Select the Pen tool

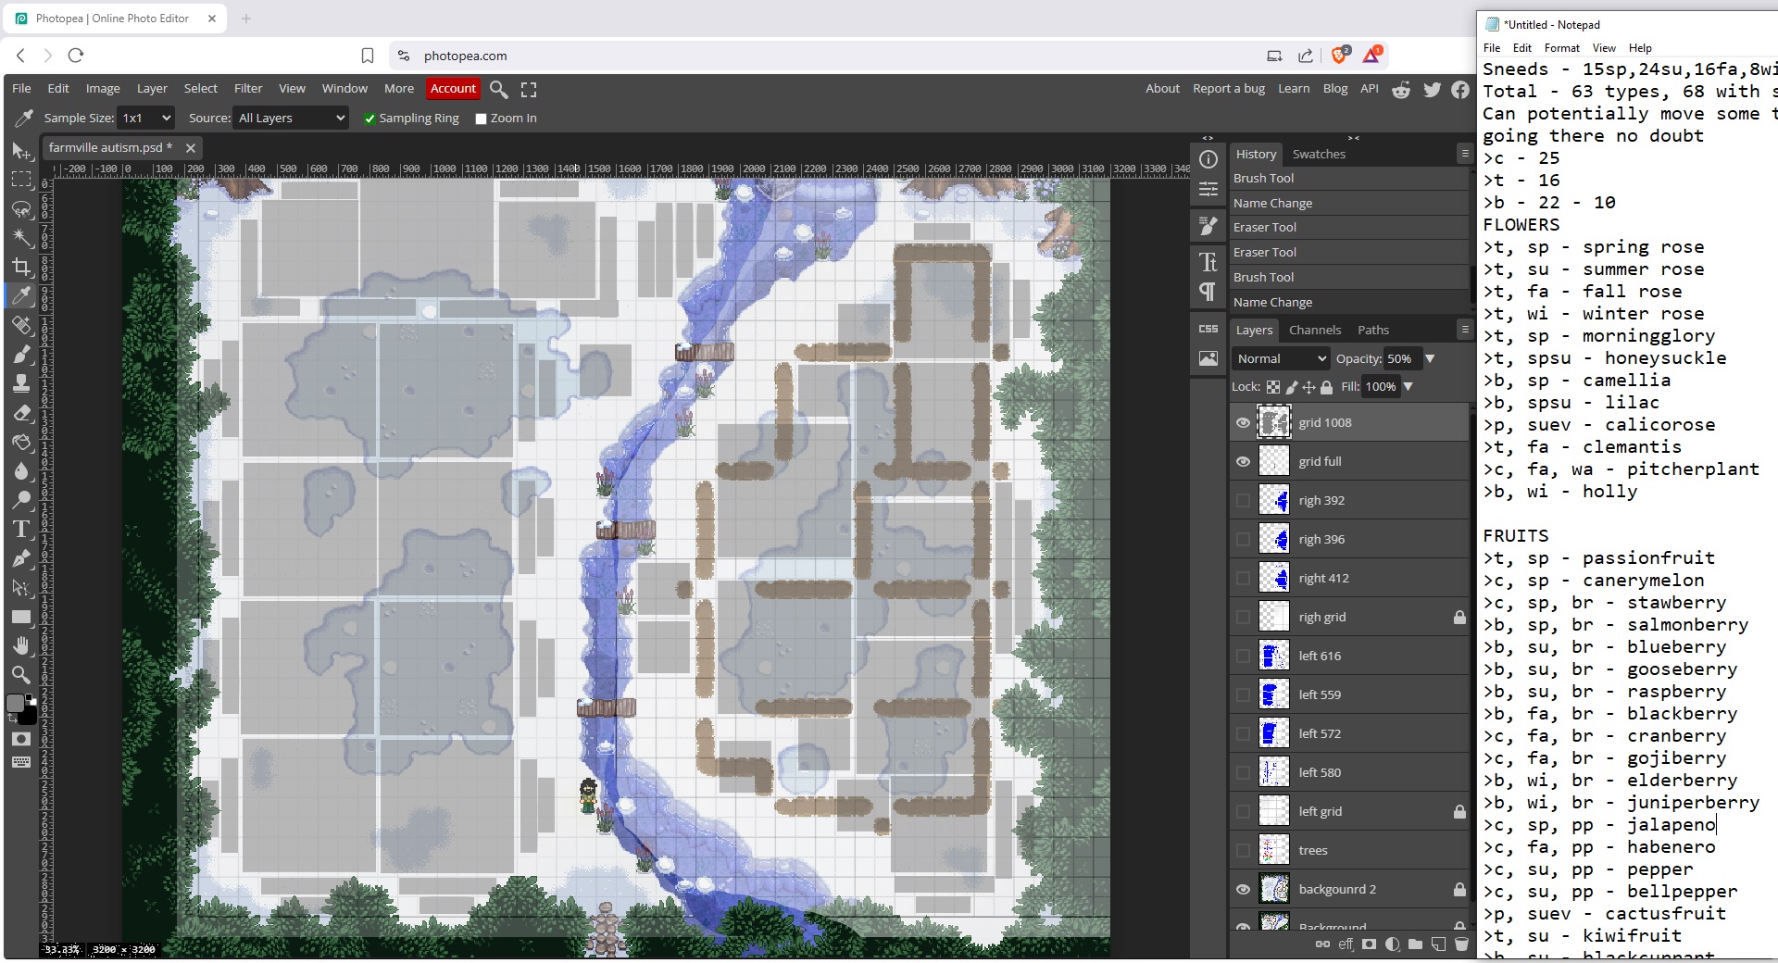coord(20,558)
